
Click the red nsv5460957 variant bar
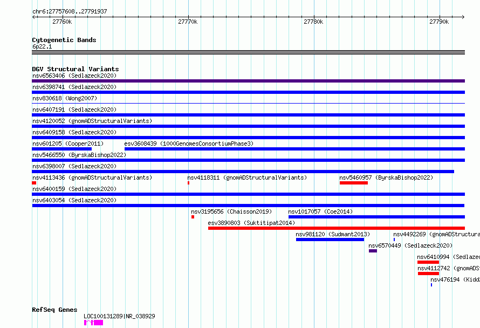tap(354, 183)
